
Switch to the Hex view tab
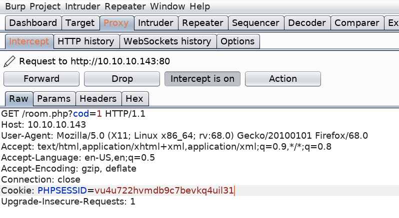tap(135, 99)
